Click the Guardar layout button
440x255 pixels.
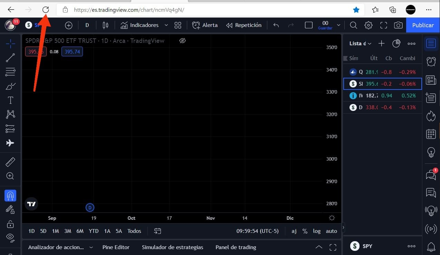(325, 25)
